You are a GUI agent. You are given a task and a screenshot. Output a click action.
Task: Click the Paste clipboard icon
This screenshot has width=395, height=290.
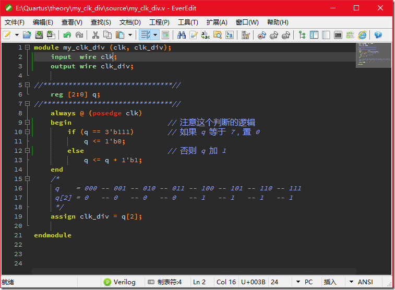(x=120, y=35)
